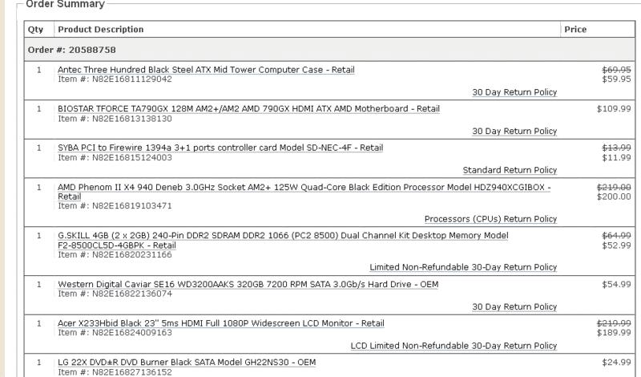Image resolution: width=641 pixels, height=377 pixels.
Task: Click quantity 1 in Acer monitor row
Action: tap(39, 323)
